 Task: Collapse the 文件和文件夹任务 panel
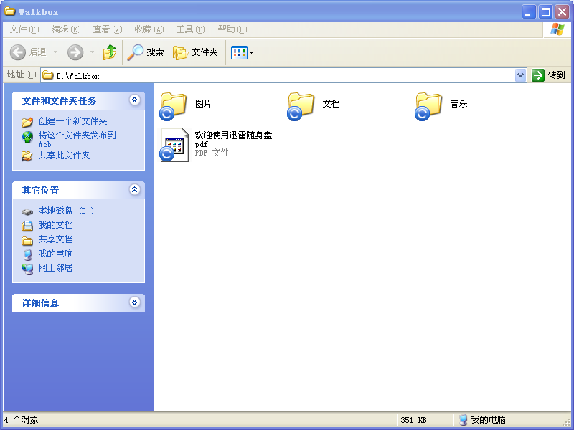click(x=135, y=100)
